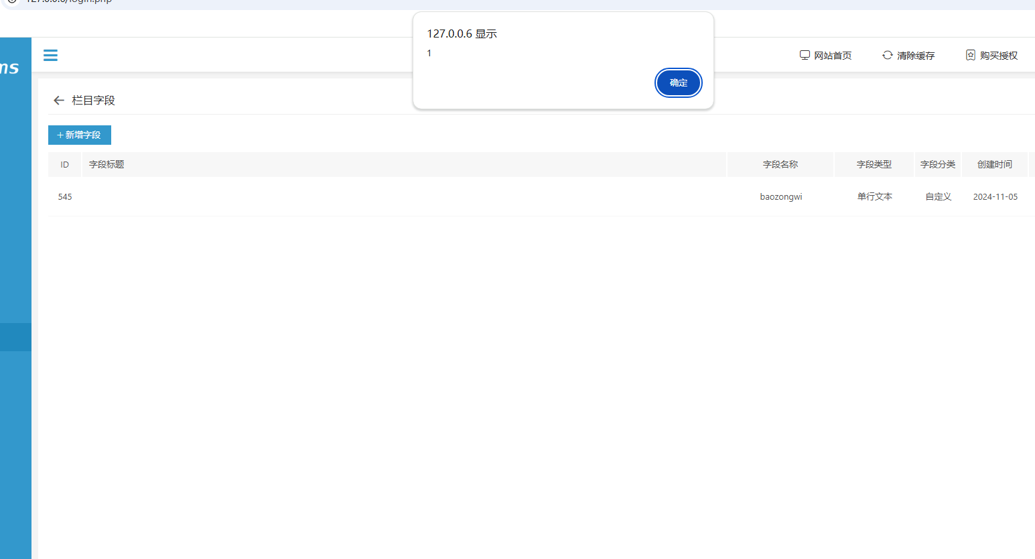Click the 字段标题 column header
This screenshot has height=559, width=1035.
pos(107,165)
